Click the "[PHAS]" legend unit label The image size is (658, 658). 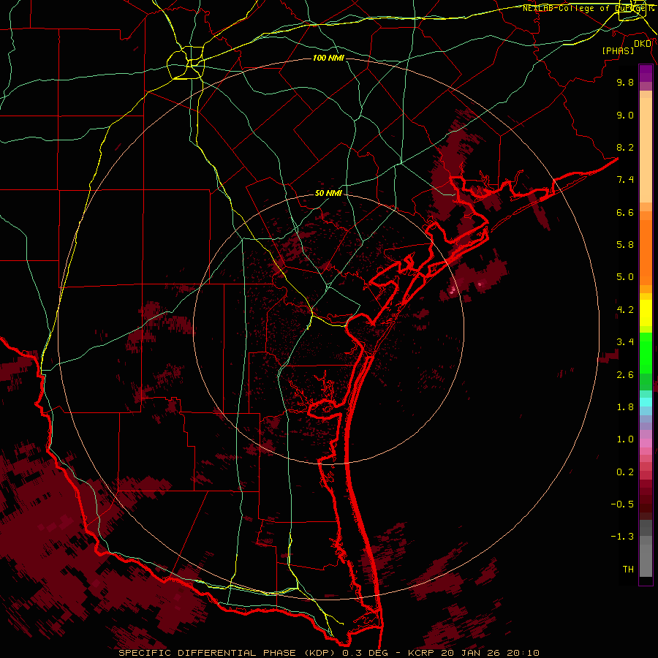coord(618,50)
